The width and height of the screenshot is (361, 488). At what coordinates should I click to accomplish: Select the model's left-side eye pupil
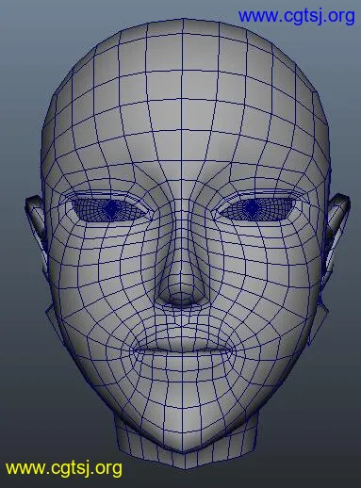(110, 208)
